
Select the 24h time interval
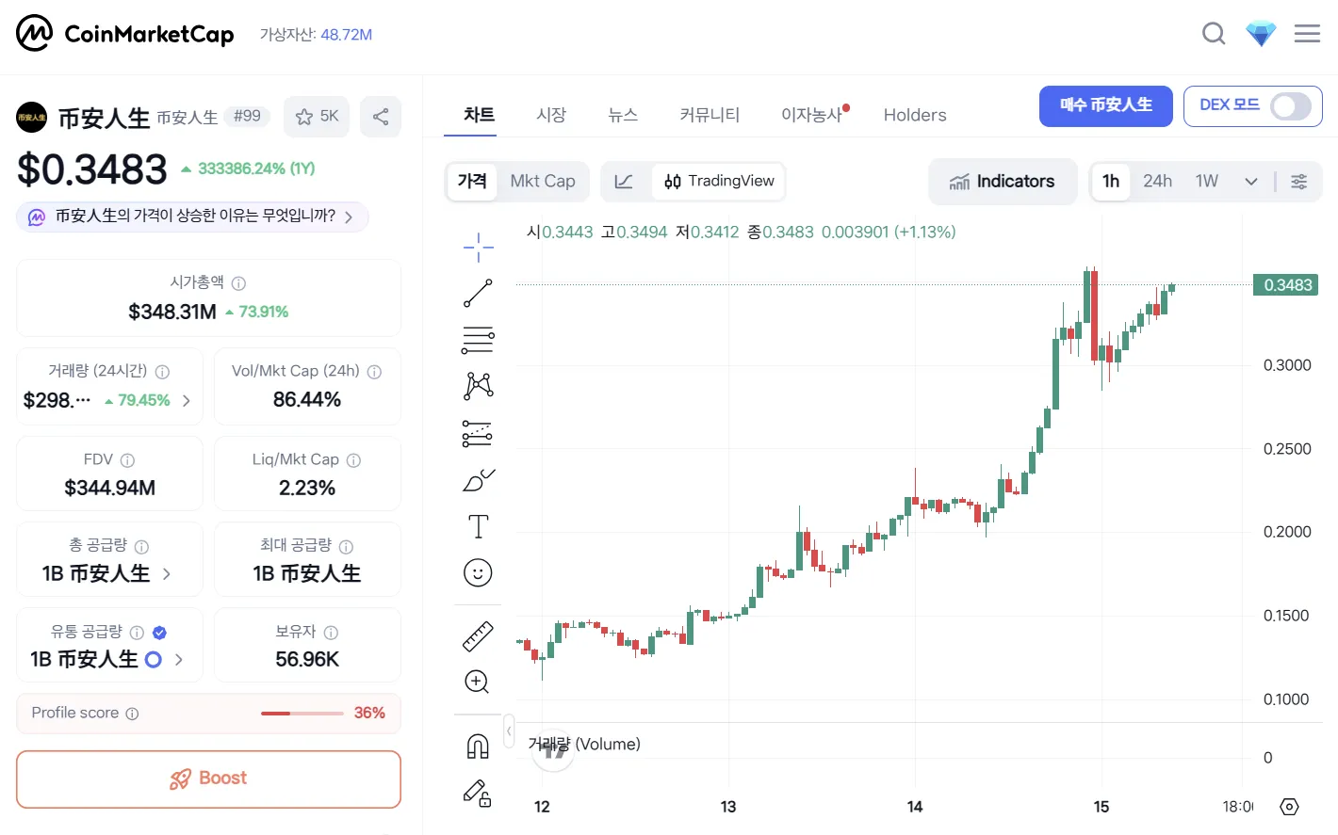click(x=1157, y=182)
